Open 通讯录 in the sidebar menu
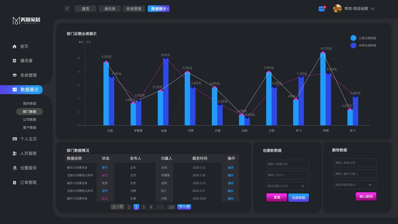The width and height of the screenshot is (398, 224). point(26,61)
